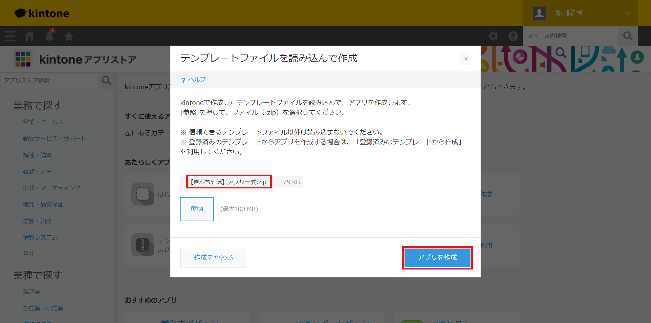Select 総務・人事 category
Screen dimensions: 651x323
[37, 171]
